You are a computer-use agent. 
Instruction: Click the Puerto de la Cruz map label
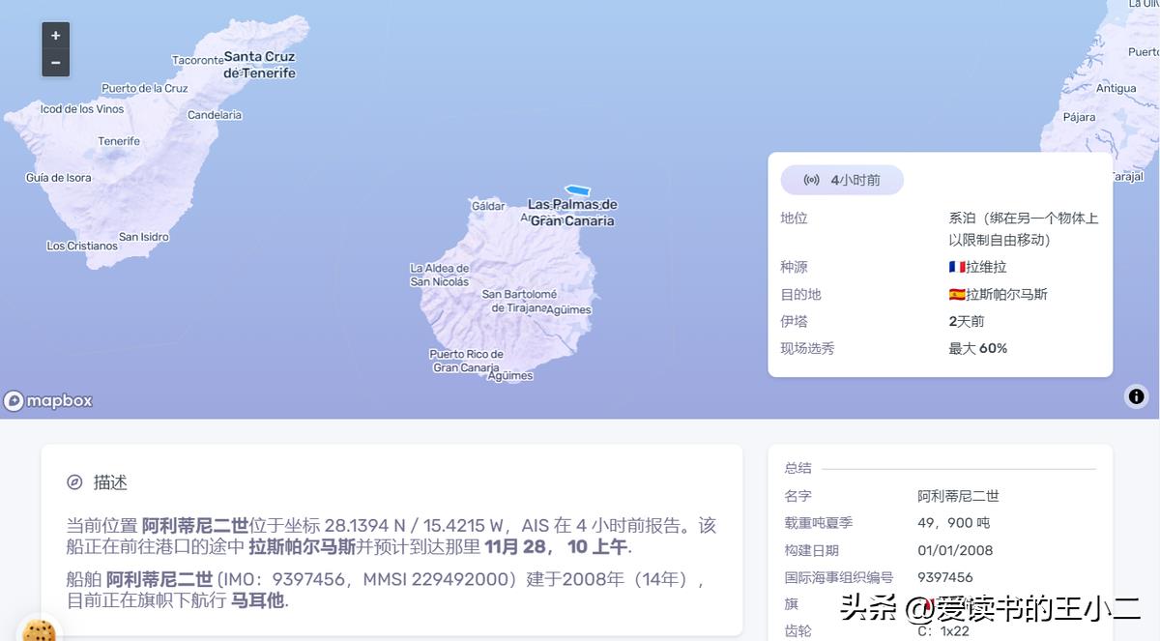point(145,88)
